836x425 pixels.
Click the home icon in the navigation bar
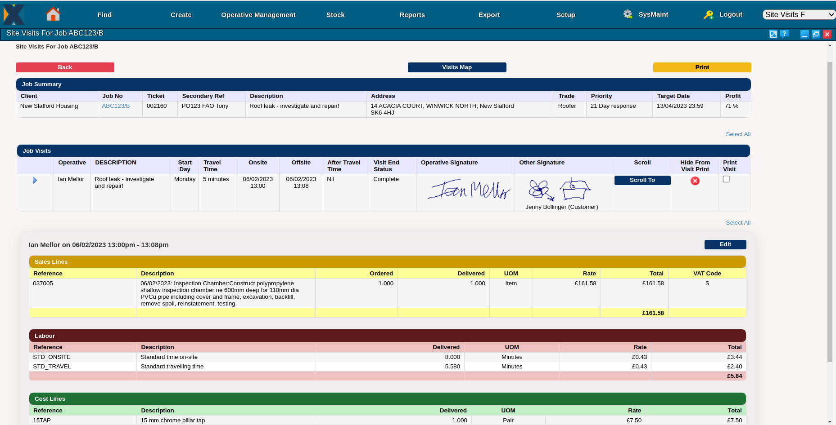click(x=52, y=14)
